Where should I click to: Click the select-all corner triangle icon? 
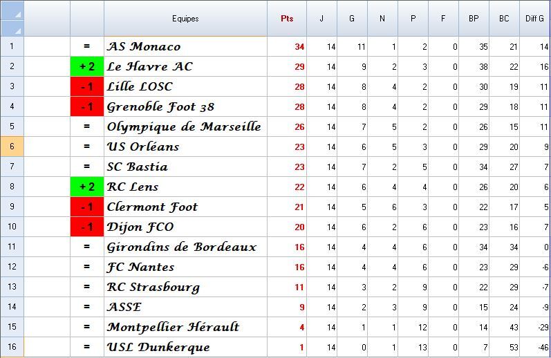click(x=12, y=19)
